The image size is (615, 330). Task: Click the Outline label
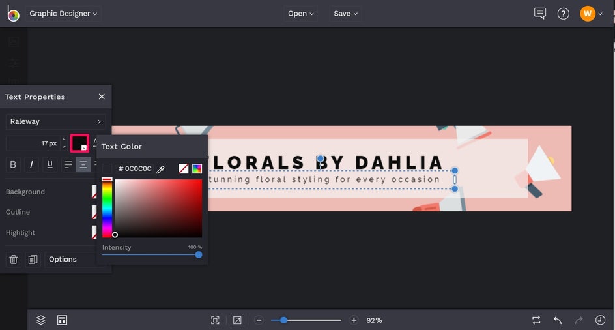18,212
